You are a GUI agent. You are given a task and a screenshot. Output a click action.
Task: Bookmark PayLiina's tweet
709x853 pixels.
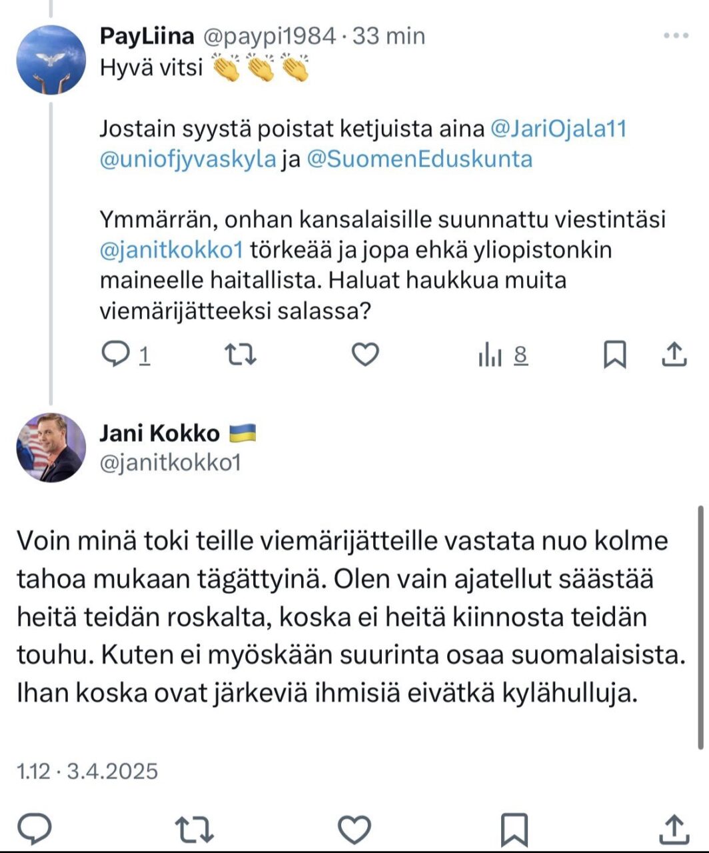614,355
